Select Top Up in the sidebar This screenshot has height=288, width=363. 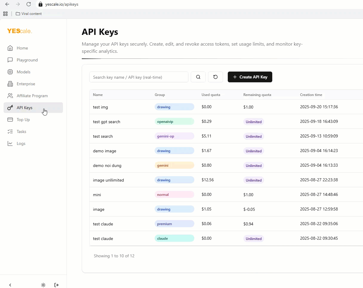click(x=23, y=120)
